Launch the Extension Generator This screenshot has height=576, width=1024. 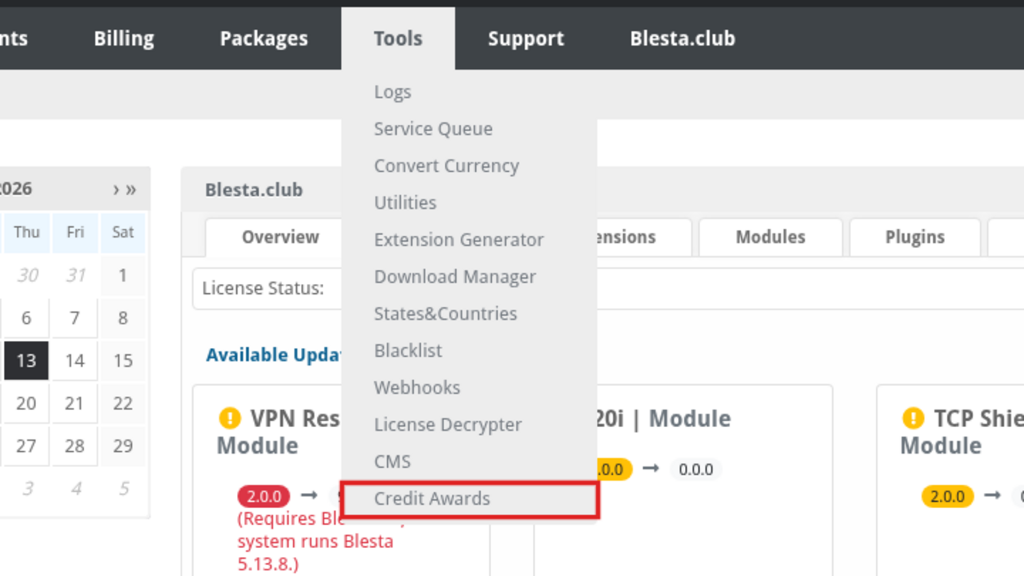pos(459,239)
